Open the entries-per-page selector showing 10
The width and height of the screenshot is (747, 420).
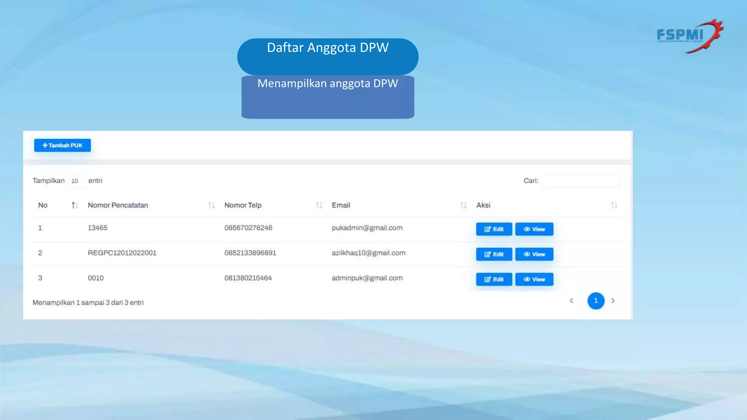76,181
